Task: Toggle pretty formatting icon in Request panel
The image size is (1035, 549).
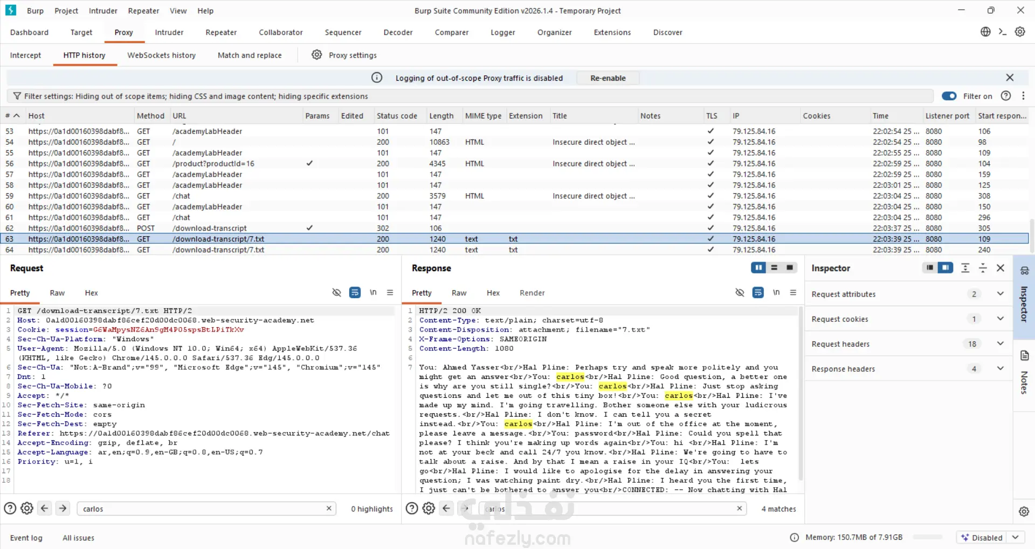Action: click(x=355, y=292)
